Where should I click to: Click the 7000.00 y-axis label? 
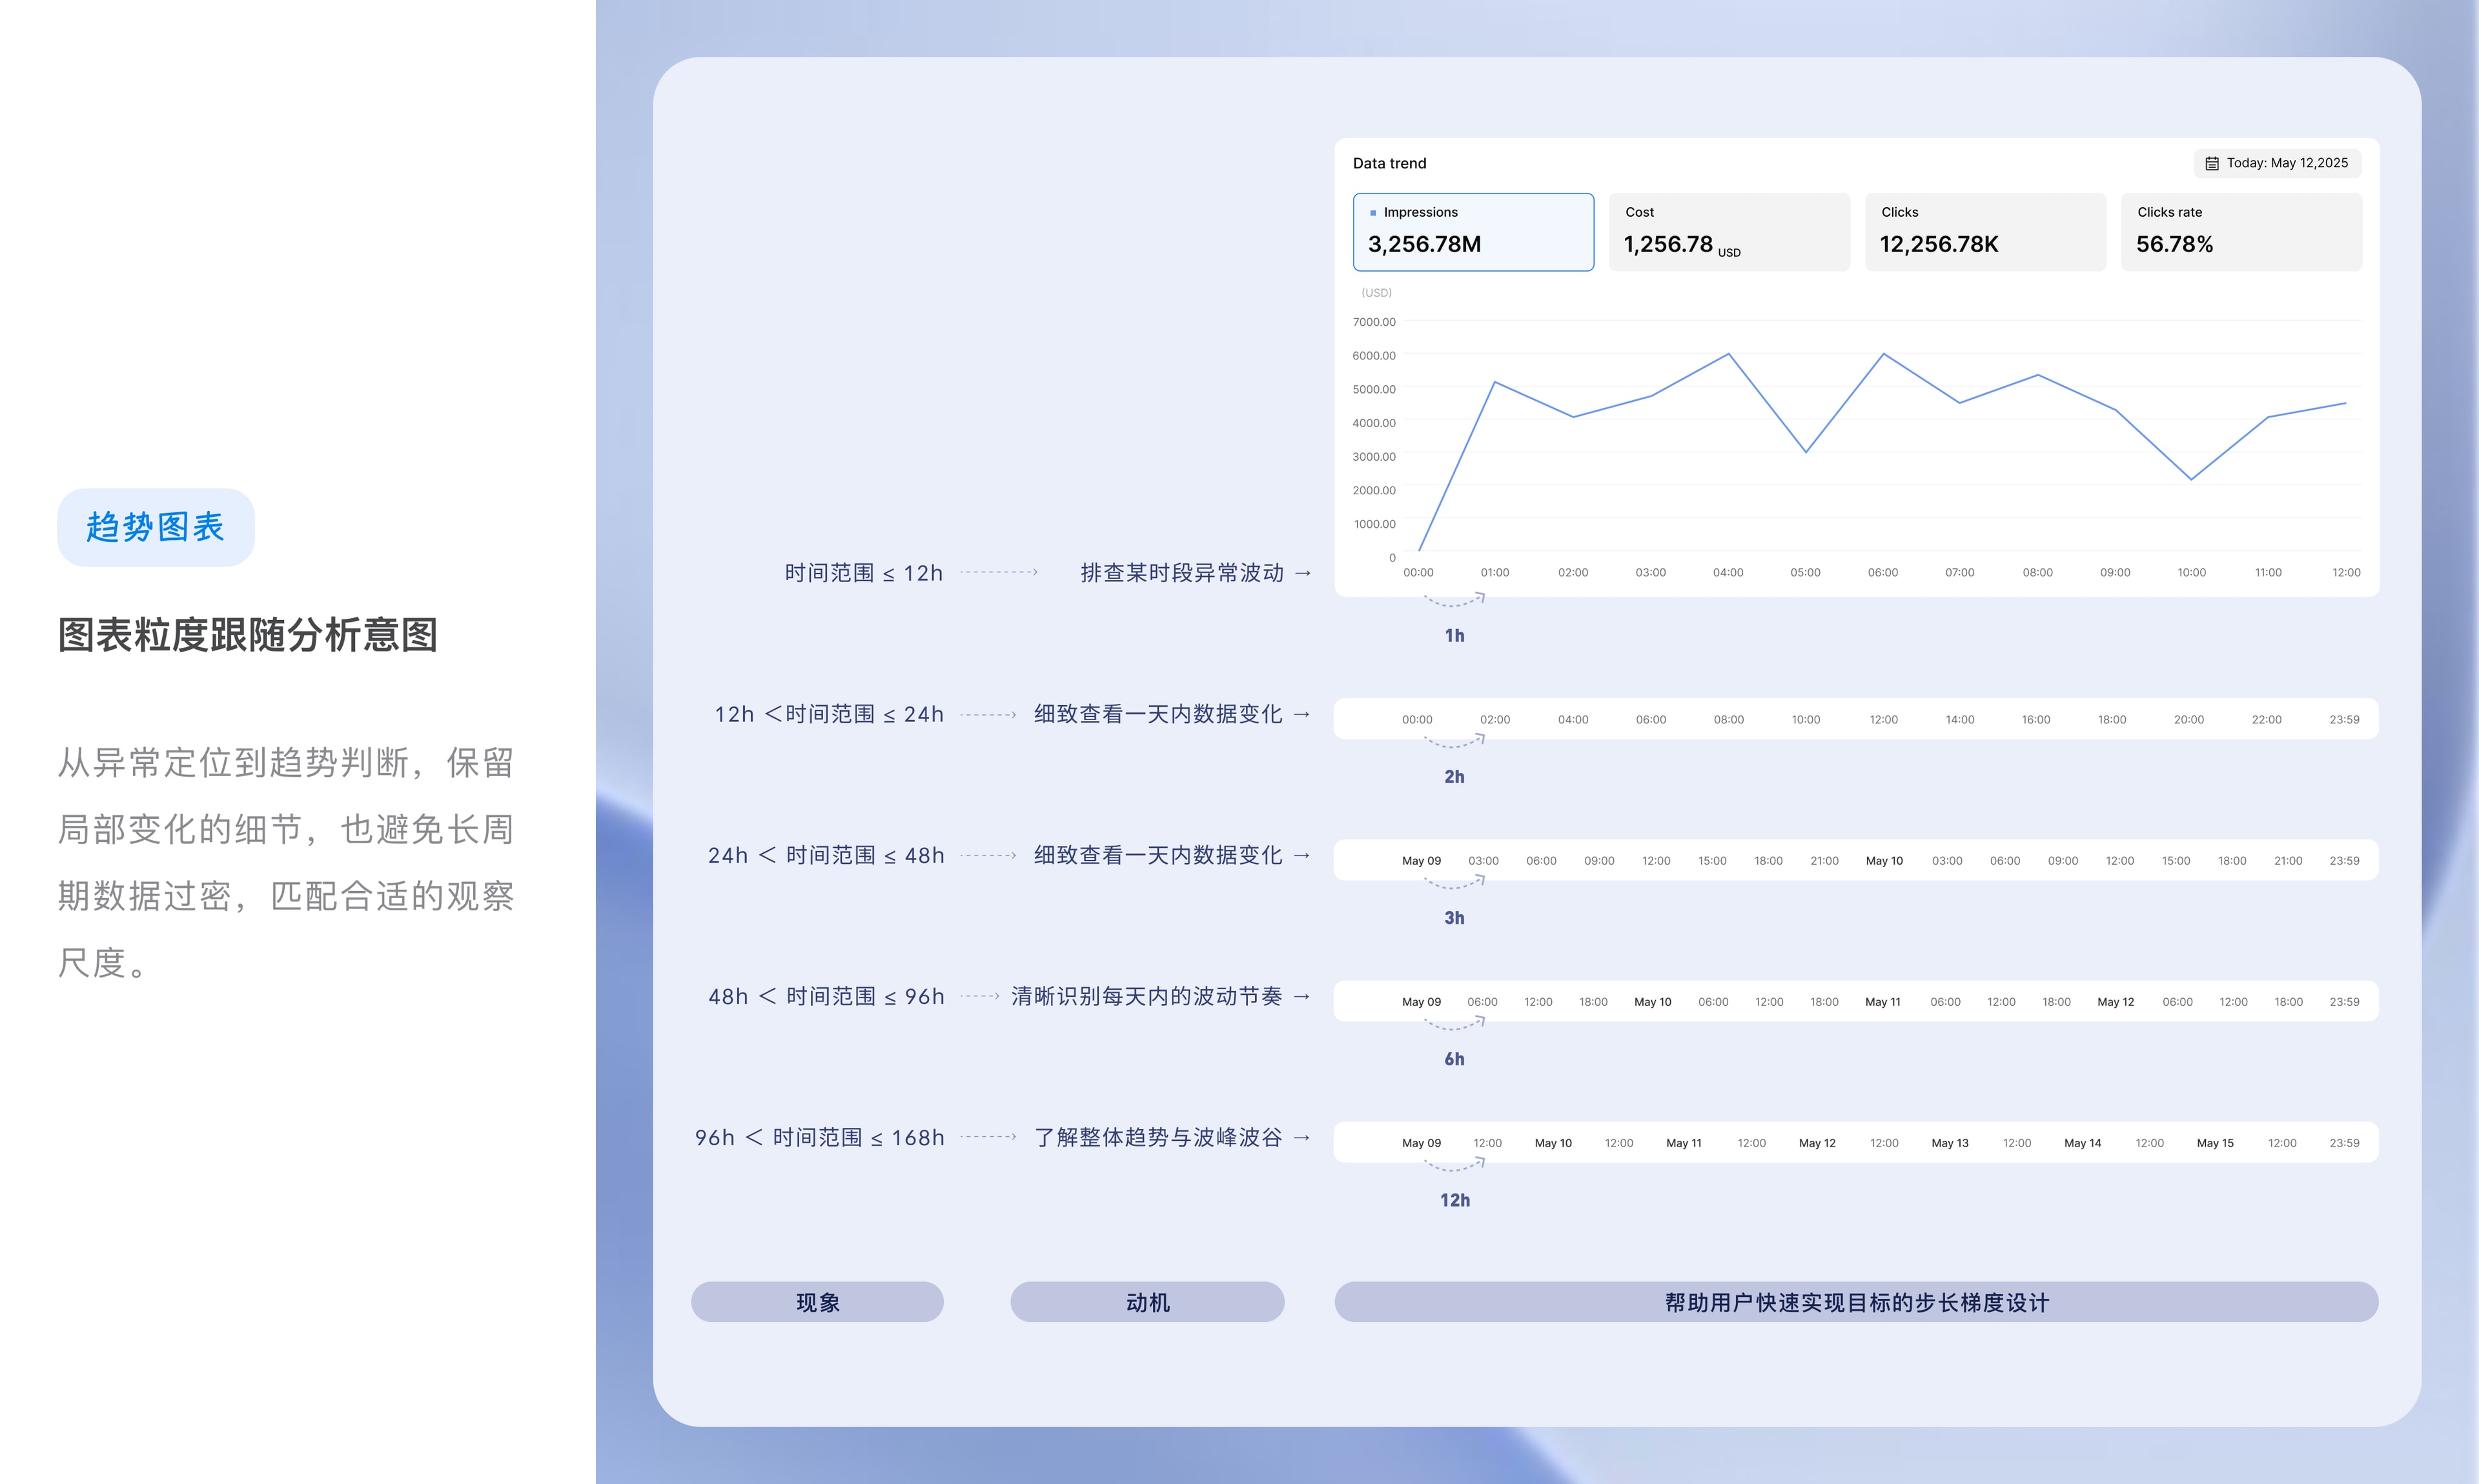click(1374, 322)
